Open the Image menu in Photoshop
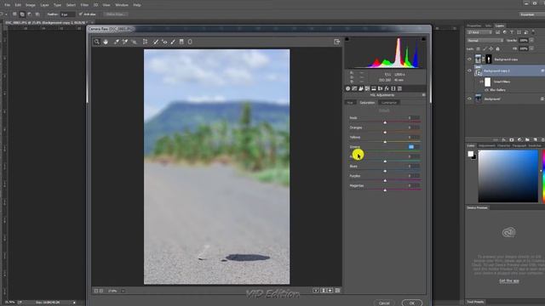This screenshot has width=545, height=306. (31, 5)
